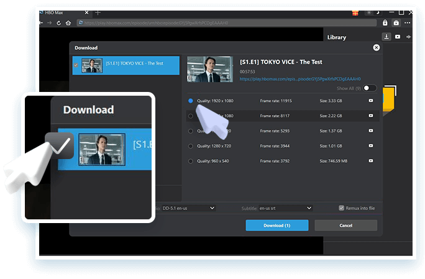425x279 pixels.
Task: Click 'Size: 3.33 GB' text
Action: (x=331, y=101)
